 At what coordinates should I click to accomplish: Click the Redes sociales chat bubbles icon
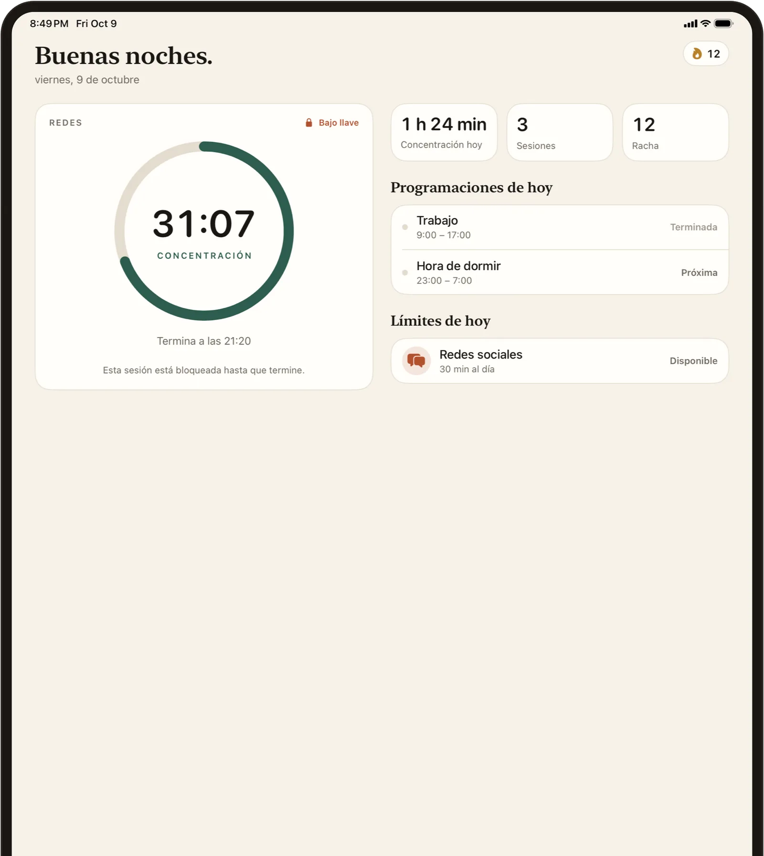click(416, 361)
